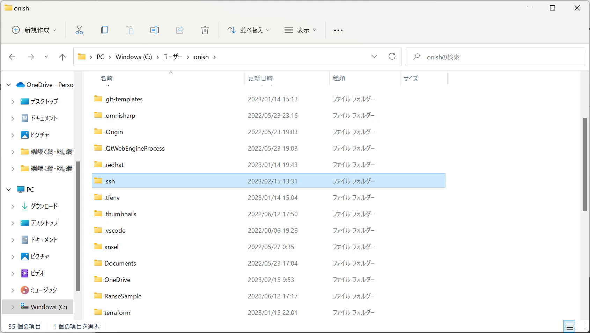590x333 pixels.
Task: Click the folder icon in address bar
Action: click(x=82, y=57)
